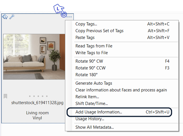
Task: Select the living room image thumbnail
Action: click(34, 57)
